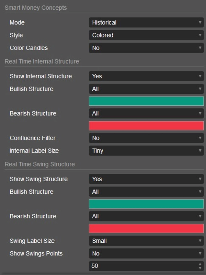
Task: Change the Confluence Filter setting
Action: 146,138
